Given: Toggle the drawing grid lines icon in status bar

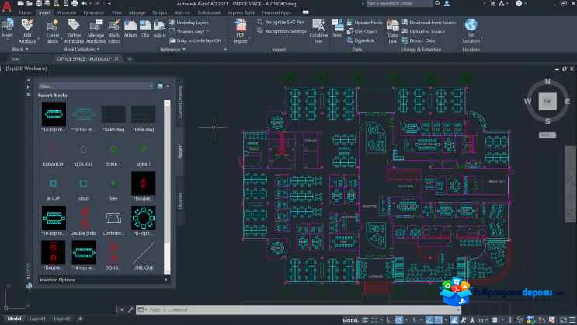Looking at the screenshot, I should [365, 320].
